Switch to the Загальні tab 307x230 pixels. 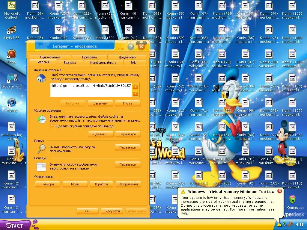(x=43, y=62)
